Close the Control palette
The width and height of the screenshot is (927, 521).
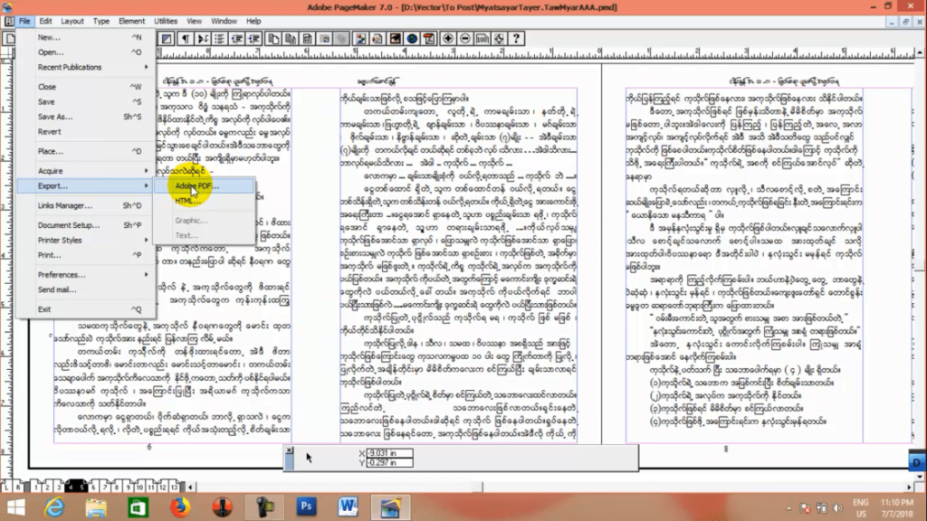point(289,450)
